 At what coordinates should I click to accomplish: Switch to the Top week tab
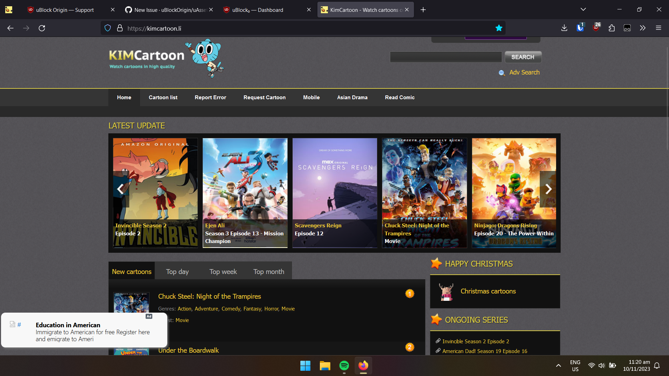(223, 272)
